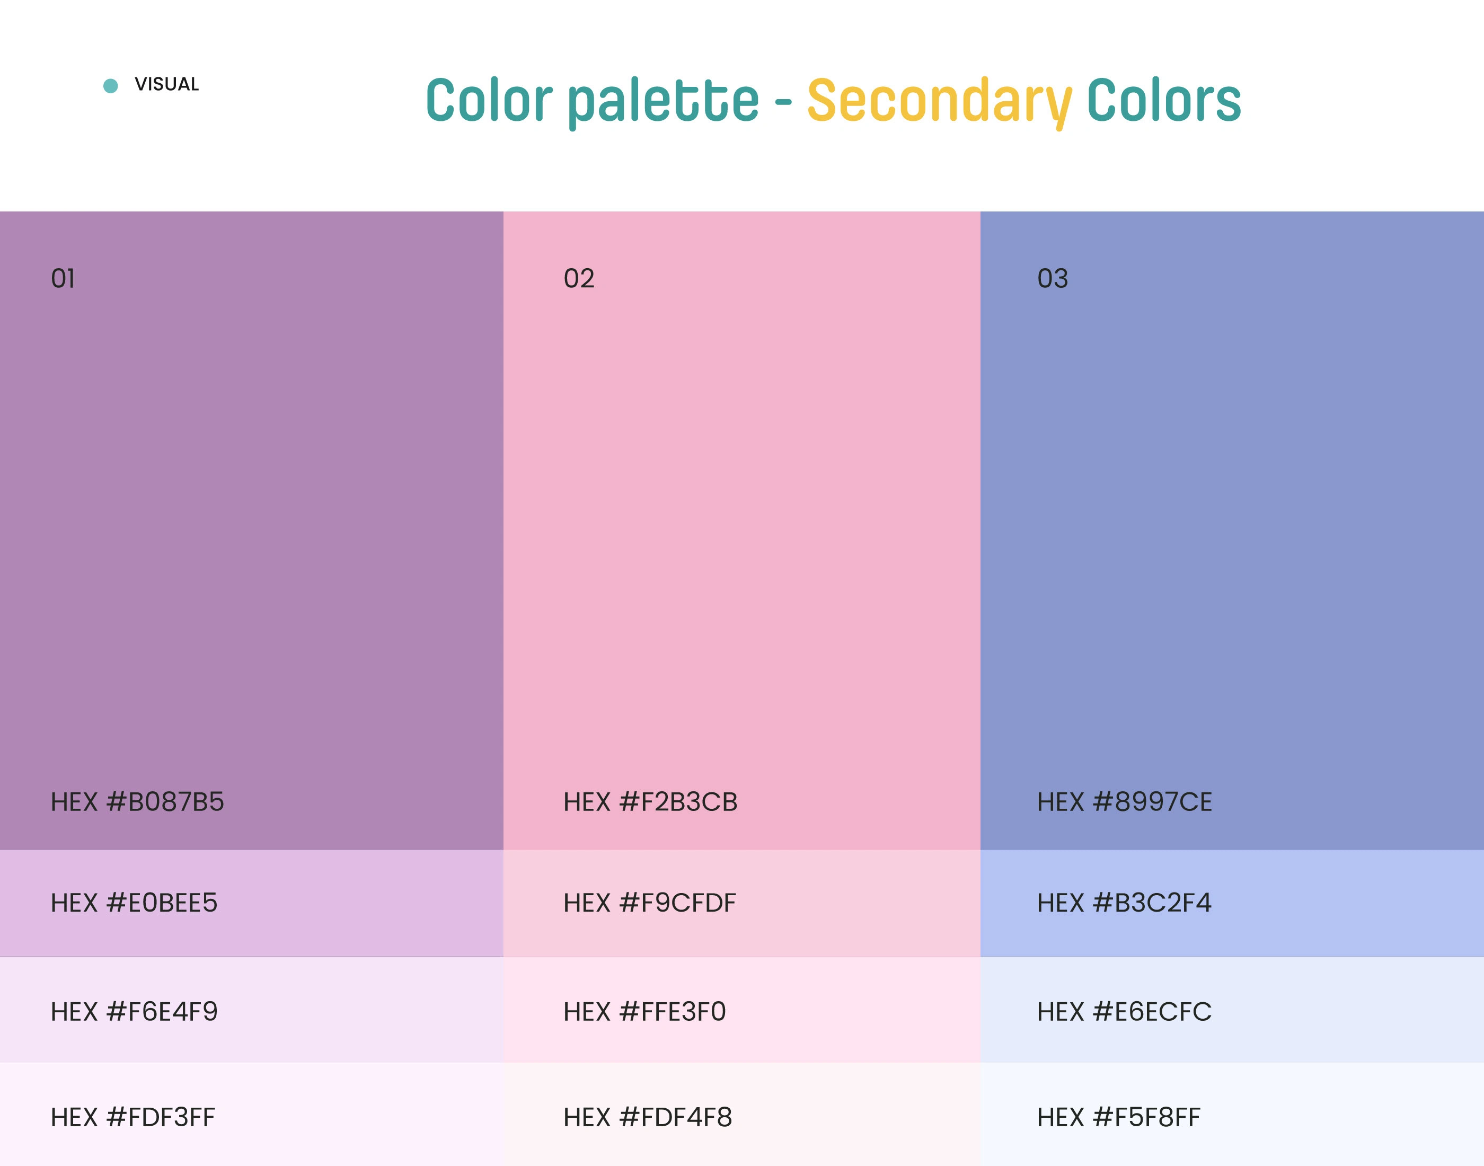Image resolution: width=1484 pixels, height=1166 pixels.
Task: Select the lightest pink #FDF4F8 swatch
Action: [x=741, y=1116]
